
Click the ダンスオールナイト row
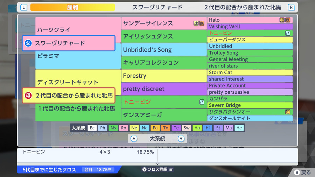click(x=250, y=118)
